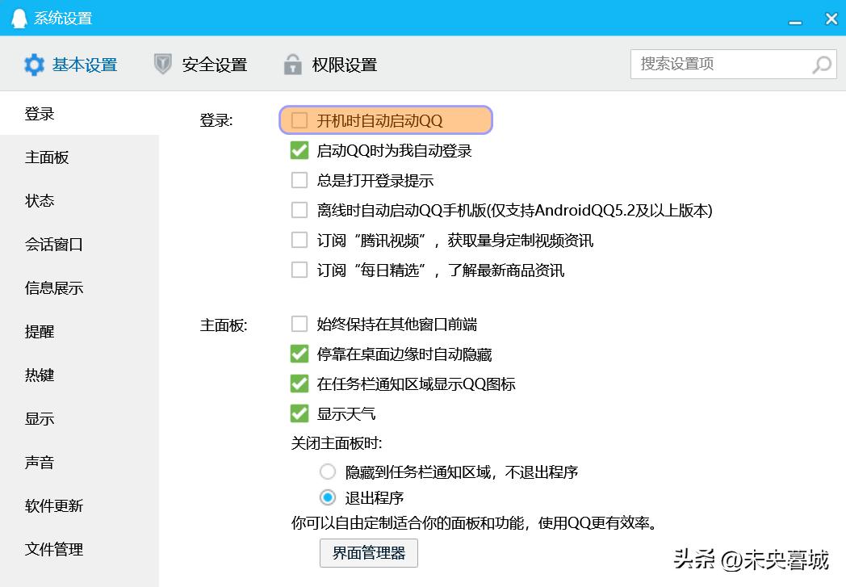Viewport: 846px width, 587px height.
Task: Uncheck 停靠在桌面边缘时自动隐藏
Action: point(299,354)
